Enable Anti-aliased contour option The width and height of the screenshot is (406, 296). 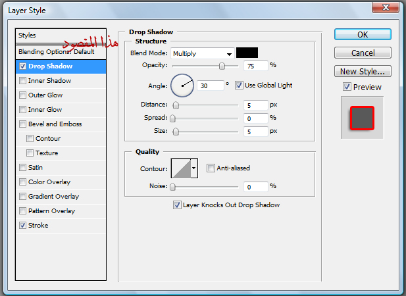click(211, 168)
